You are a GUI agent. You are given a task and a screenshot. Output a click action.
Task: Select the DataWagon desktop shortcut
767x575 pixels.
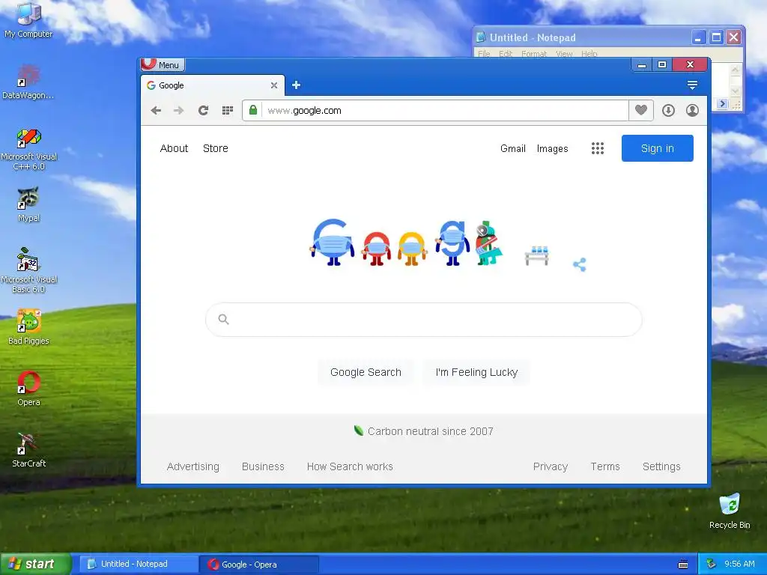coord(28,82)
